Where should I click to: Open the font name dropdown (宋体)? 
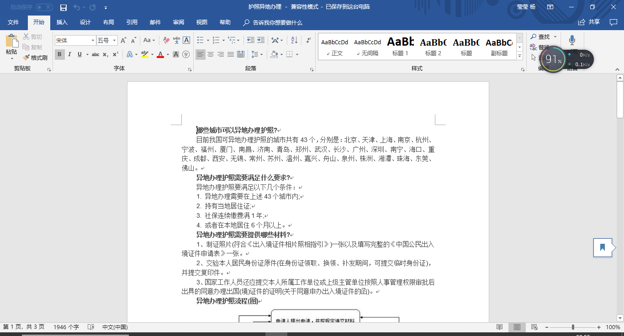(93, 41)
